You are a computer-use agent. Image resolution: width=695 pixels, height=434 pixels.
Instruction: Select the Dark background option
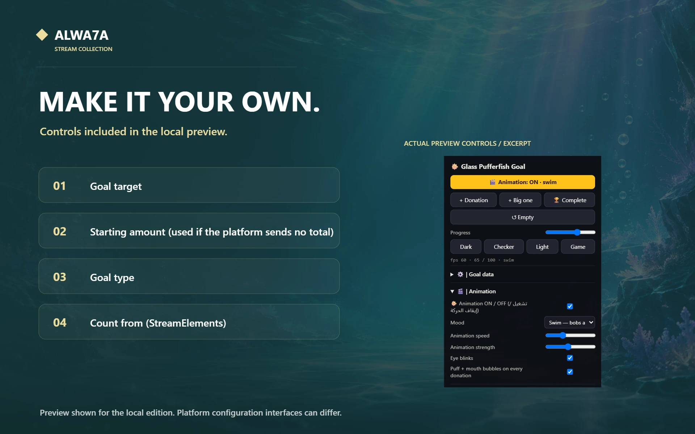coord(466,247)
